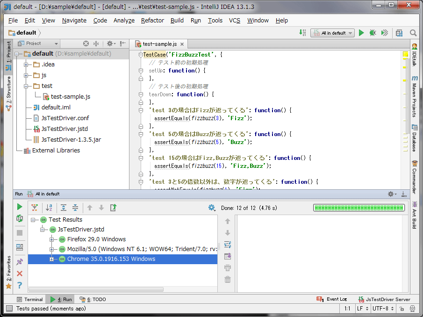Collapse all test result nodes

coord(75,208)
